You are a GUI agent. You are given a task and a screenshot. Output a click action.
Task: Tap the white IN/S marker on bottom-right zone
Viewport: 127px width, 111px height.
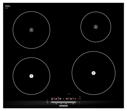coord(93,73)
